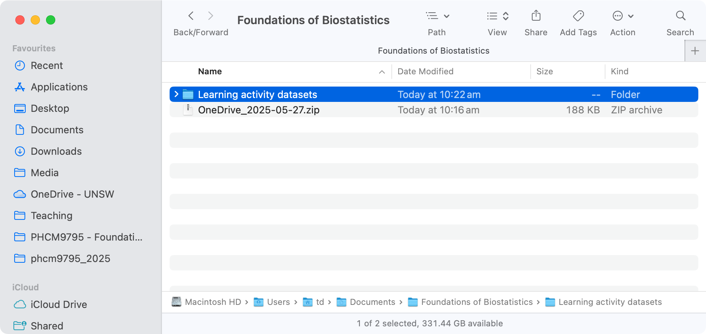Open Applications from the sidebar
Image resolution: width=706 pixels, height=334 pixels.
pyautogui.click(x=59, y=87)
